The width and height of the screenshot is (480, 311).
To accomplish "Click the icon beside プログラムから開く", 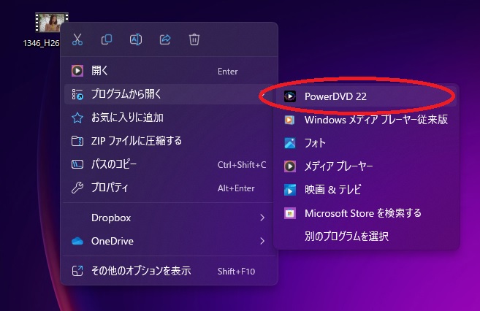I will (x=77, y=94).
